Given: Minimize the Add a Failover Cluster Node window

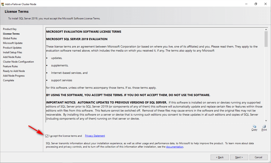Looking at the screenshot, I should pyautogui.click(x=246, y=4).
